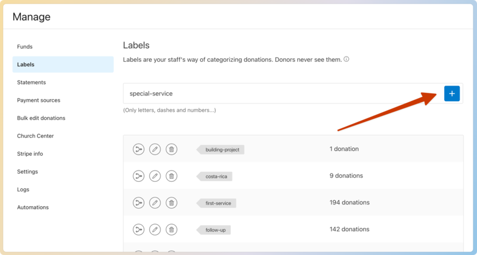477x255 pixels.
Task: Edit the building-project label
Action: [155, 150]
